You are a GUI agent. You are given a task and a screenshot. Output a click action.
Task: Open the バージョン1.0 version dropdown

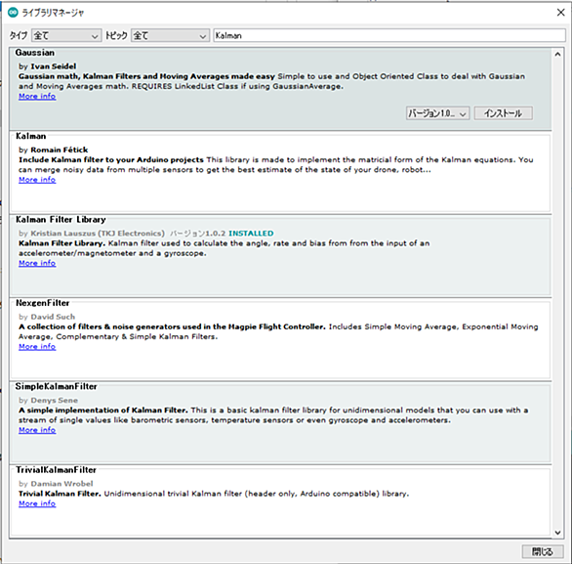(437, 113)
